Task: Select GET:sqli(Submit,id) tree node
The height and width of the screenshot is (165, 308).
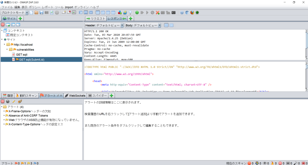Action: (41, 59)
